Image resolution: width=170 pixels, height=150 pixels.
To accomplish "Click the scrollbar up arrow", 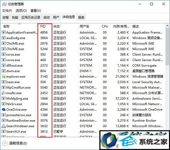I will 168,26.
